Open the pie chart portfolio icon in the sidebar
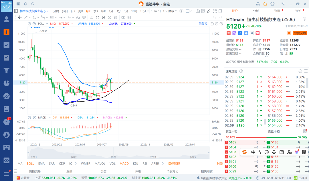Viewport: 309px width, 181px height. (x=7, y=83)
